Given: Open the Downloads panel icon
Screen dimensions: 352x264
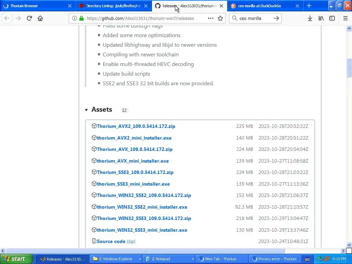Looking at the screenshot, I should pyautogui.click(x=310, y=18).
